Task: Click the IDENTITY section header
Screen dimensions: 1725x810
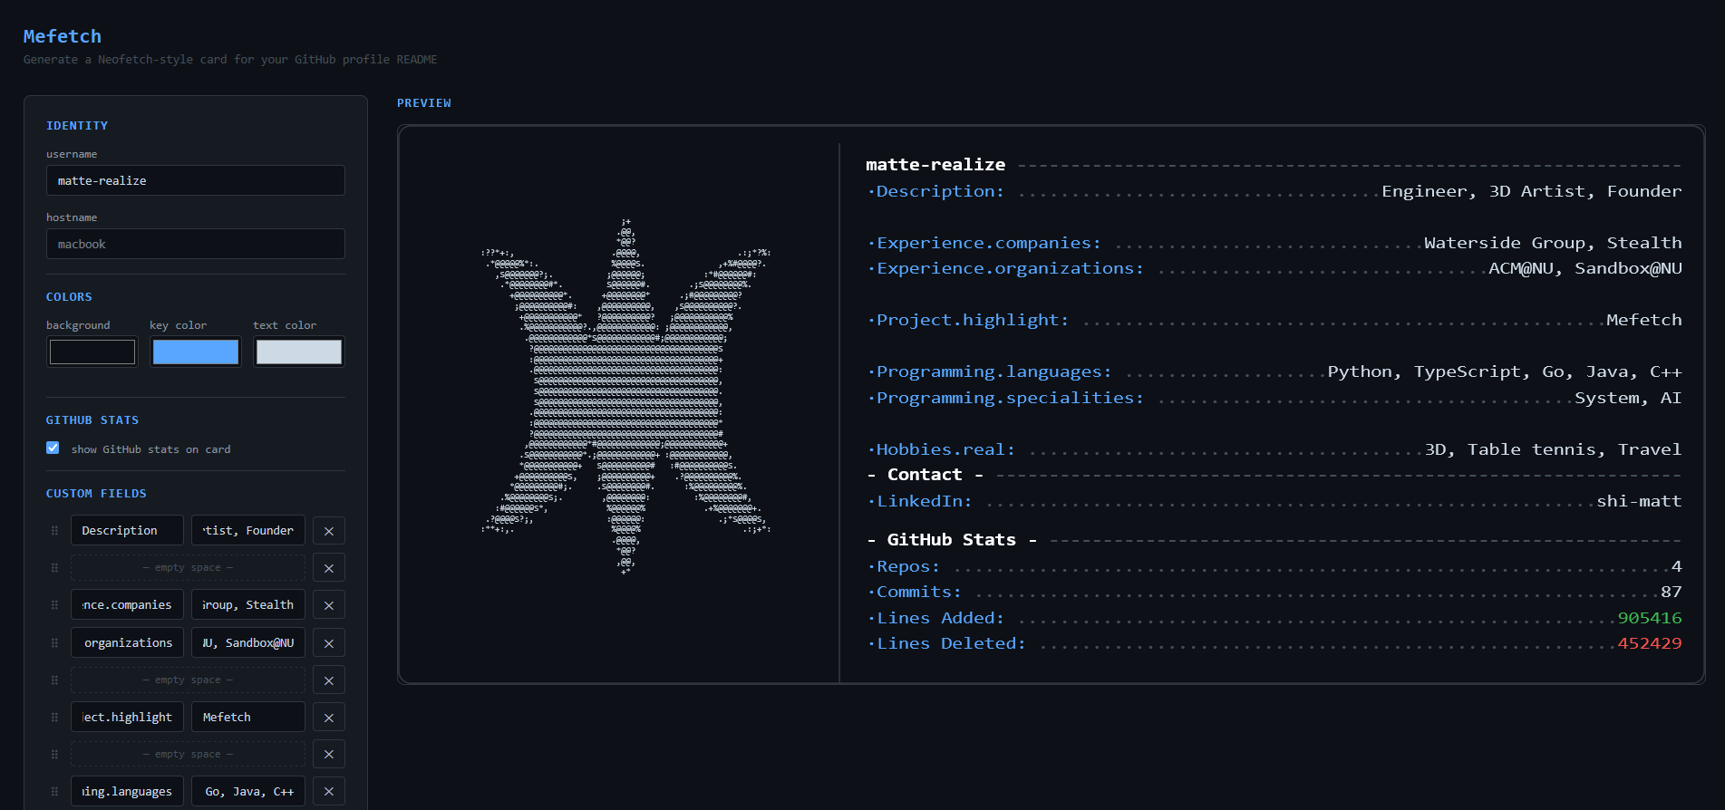Action: click(x=77, y=126)
